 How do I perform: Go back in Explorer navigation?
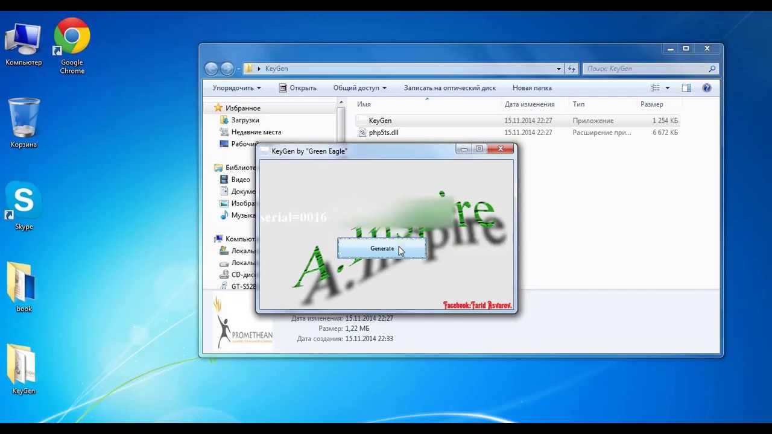point(211,69)
